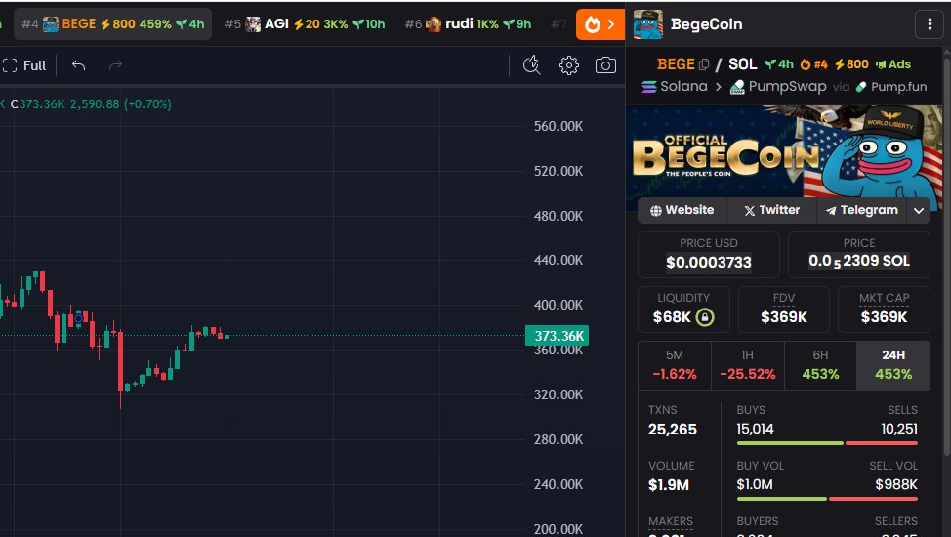Open the Pump.fun link
Viewport: 951px width, 537px height.
point(891,87)
